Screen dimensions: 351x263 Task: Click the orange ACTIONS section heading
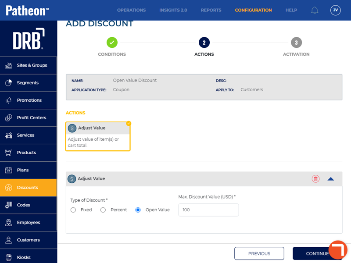[75, 113]
